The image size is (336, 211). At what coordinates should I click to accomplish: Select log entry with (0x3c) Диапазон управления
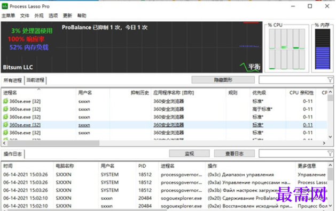(165, 175)
